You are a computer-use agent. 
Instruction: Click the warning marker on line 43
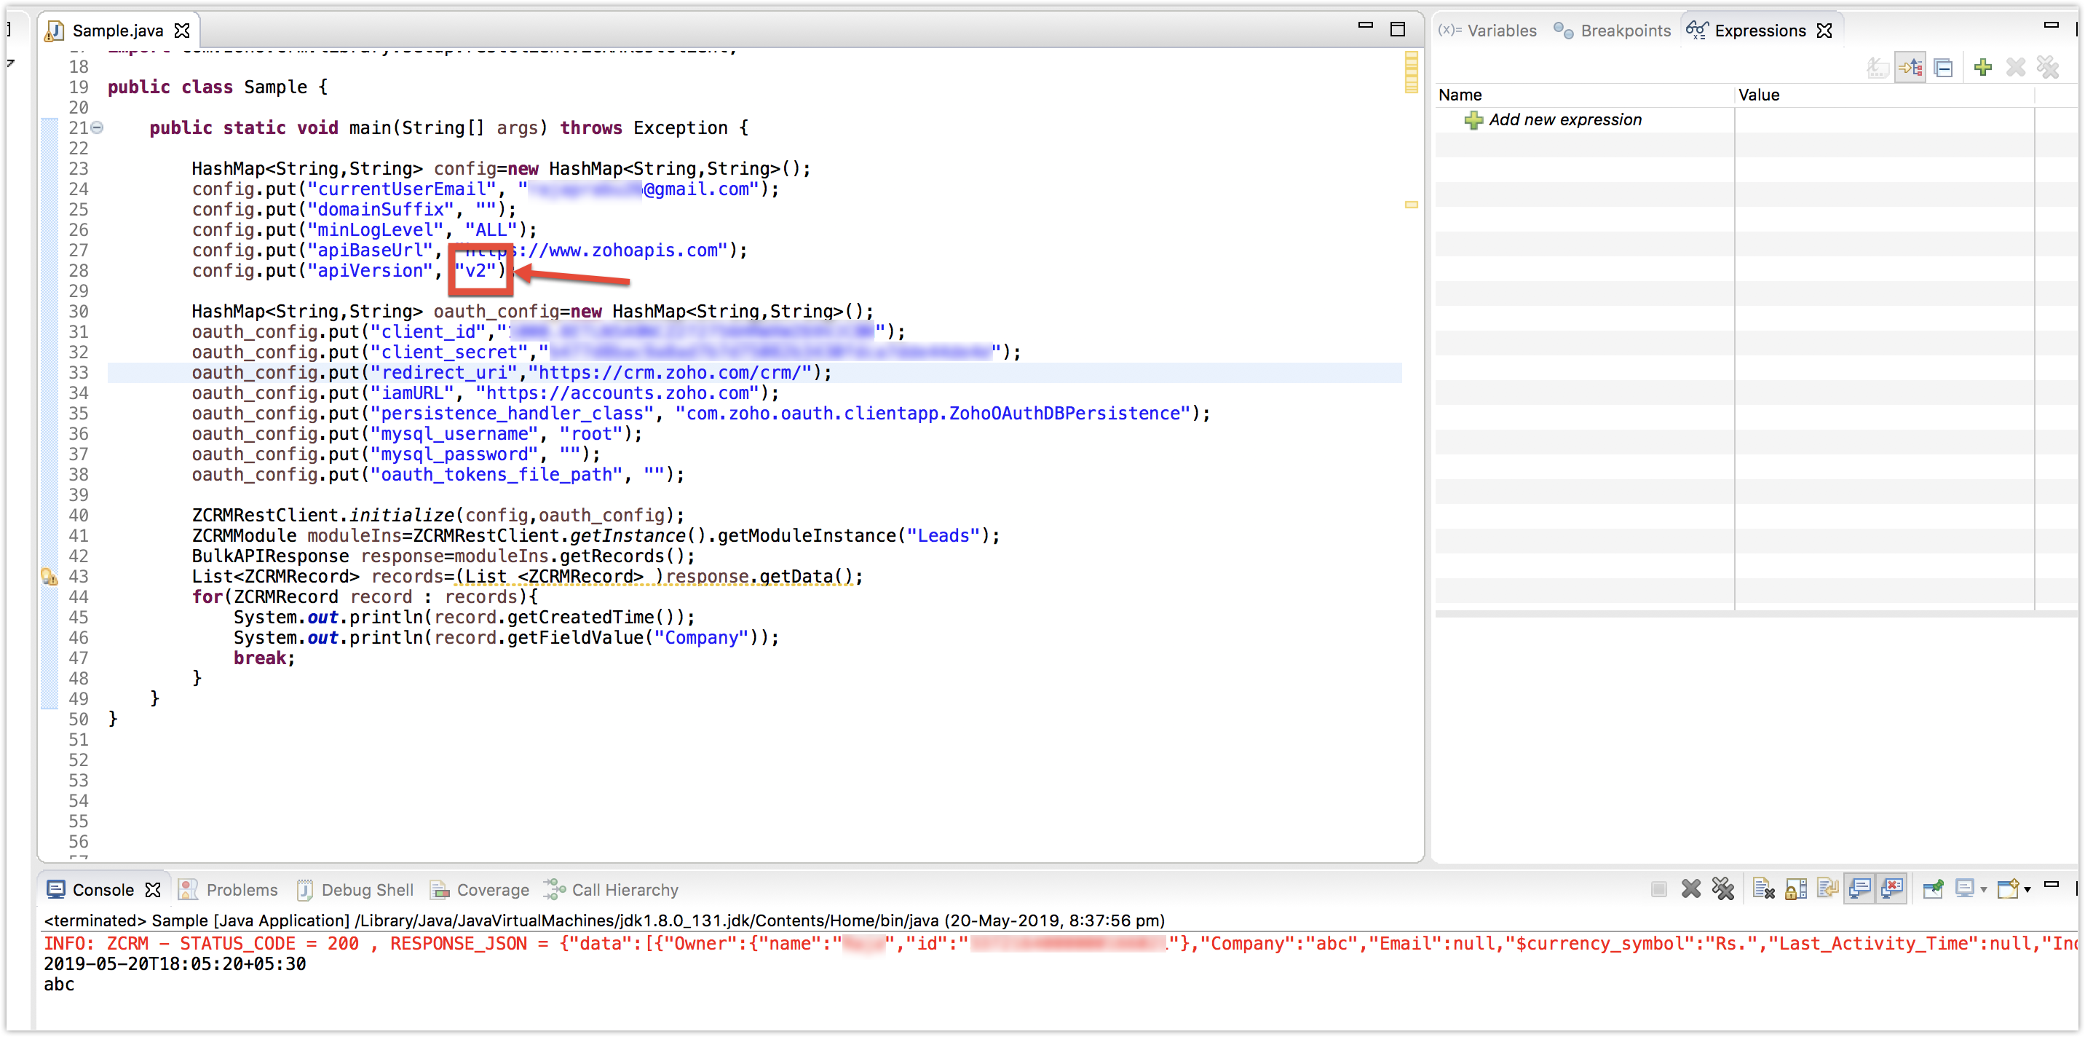50,576
